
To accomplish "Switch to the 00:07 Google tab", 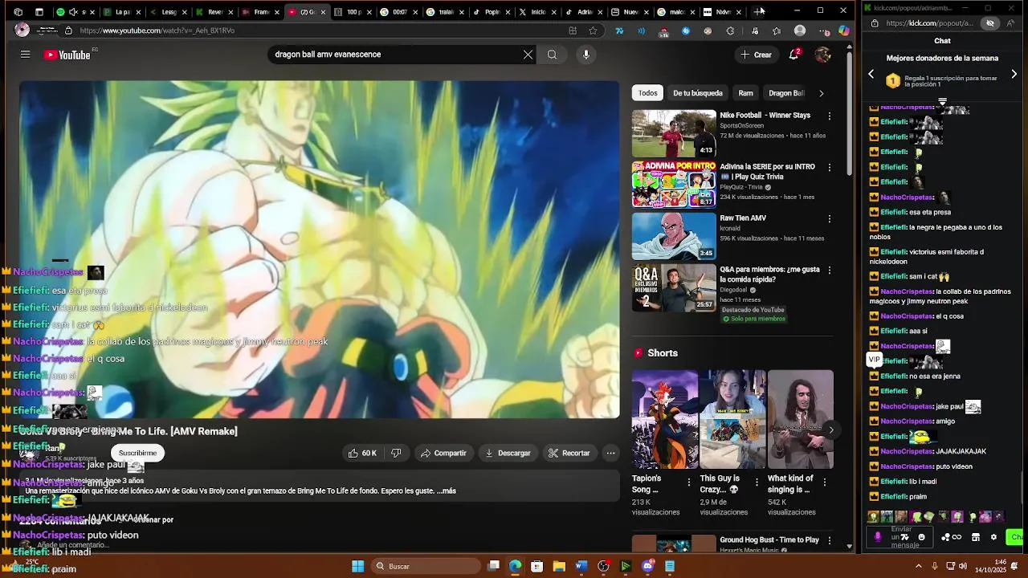I will pyautogui.click(x=398, y=12).
